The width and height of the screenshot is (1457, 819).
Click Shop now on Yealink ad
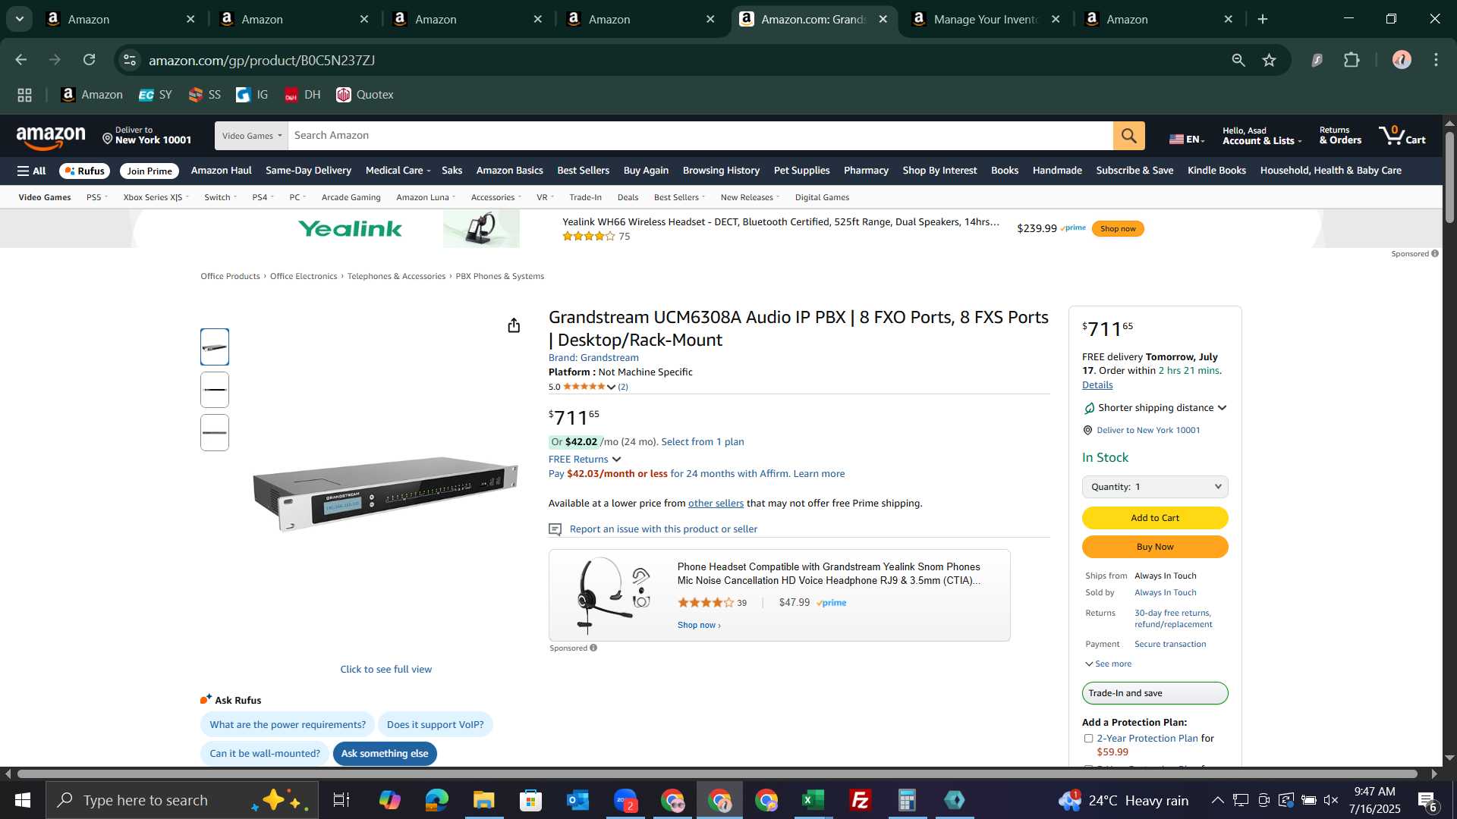(1118, 229)
